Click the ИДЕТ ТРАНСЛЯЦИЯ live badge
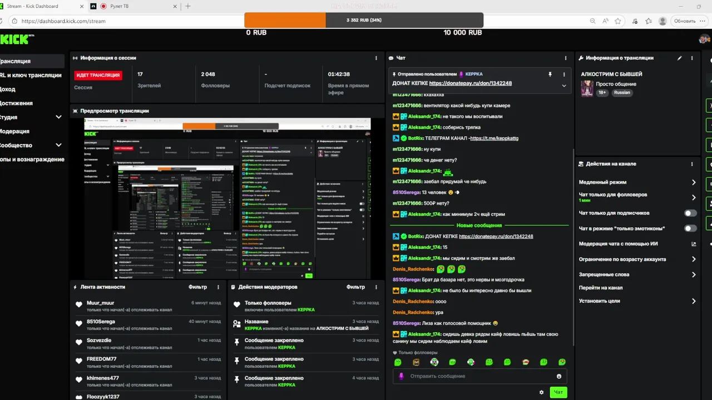This screenshot has height=400, width=712. click(98, 75)
